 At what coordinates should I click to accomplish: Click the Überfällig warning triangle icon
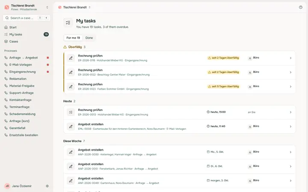point(65,47)
